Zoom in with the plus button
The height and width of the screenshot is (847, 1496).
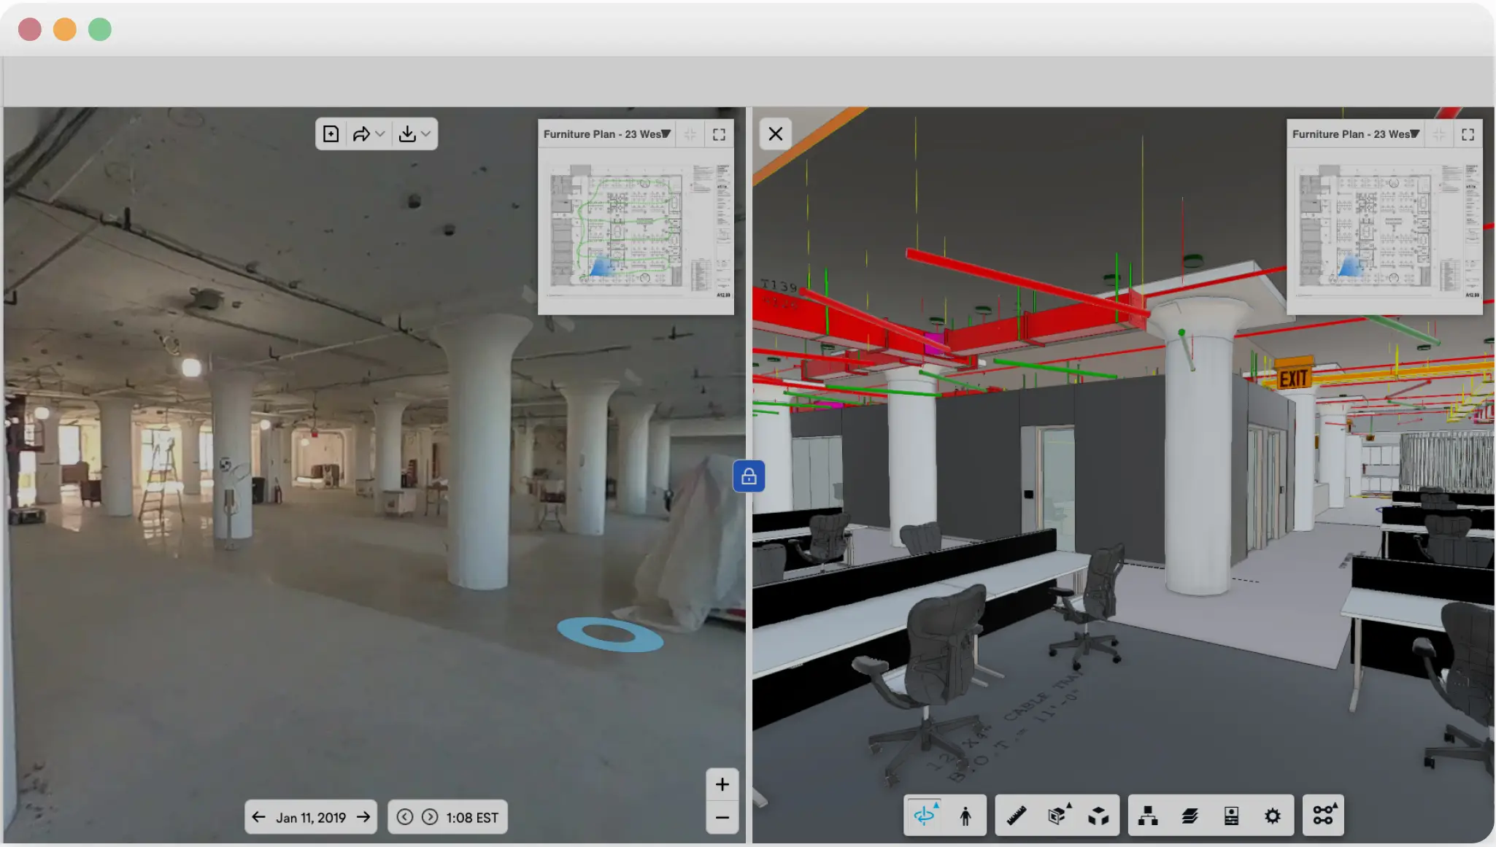[722, 784]
